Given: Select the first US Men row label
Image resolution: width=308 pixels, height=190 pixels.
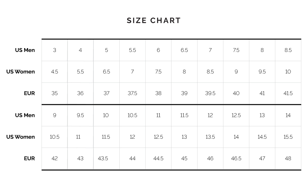Looking at the screenshot, I should [x=25, y=50].
